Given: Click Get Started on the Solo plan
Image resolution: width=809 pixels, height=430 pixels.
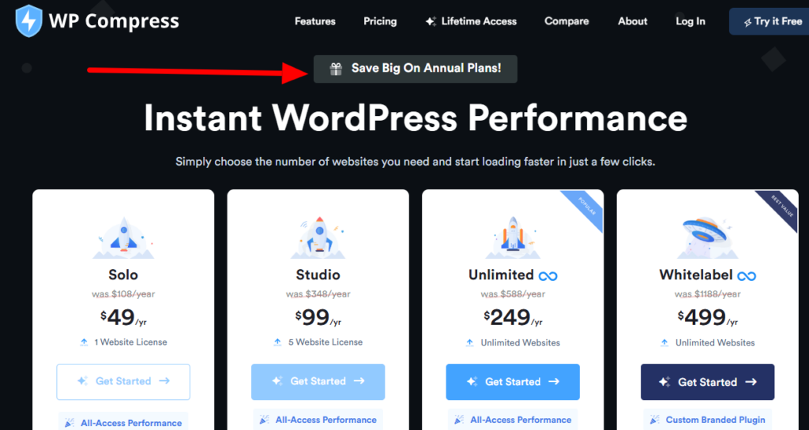Looking at the screenshot, I should tap(123, 382).
